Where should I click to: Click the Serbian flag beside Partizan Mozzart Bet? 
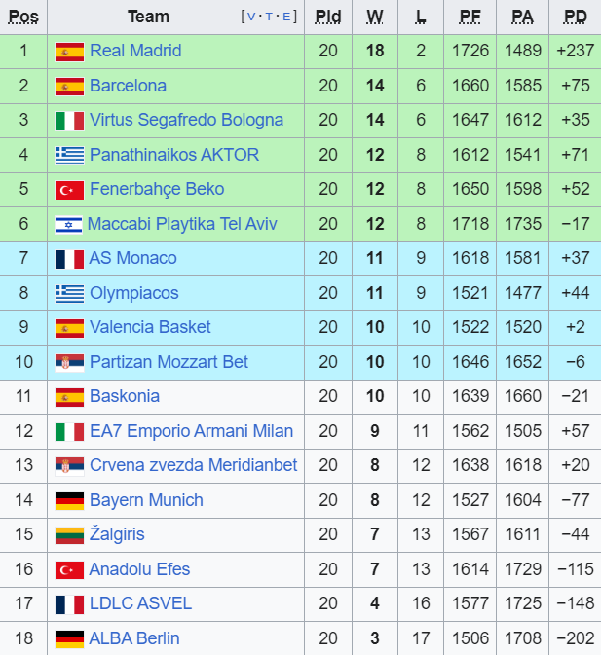pos(69,363)
